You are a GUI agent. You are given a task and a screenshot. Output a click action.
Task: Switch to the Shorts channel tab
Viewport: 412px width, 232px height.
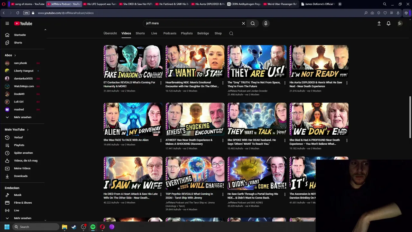click(140, 33)
